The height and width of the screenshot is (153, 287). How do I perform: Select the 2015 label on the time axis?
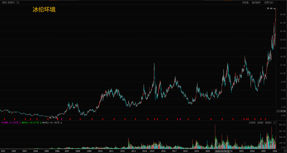[x=152, y=151]
